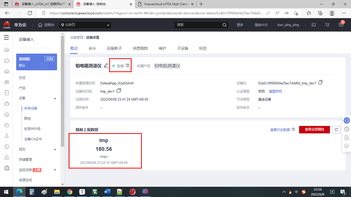Open the hamburger service list menu
Screen dimensions: 351x197
(x=6, y=37)
